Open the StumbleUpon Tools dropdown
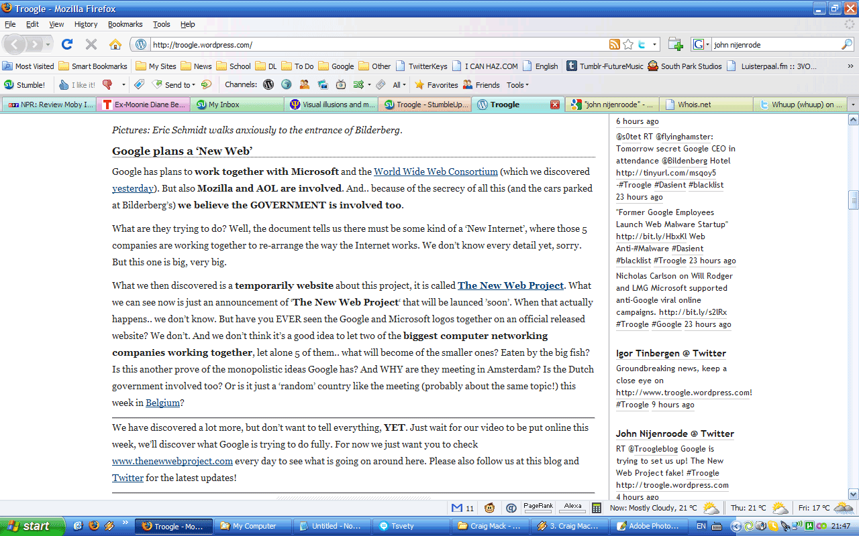The width and height of the screenshot is (859, 536). click(517, 85)
